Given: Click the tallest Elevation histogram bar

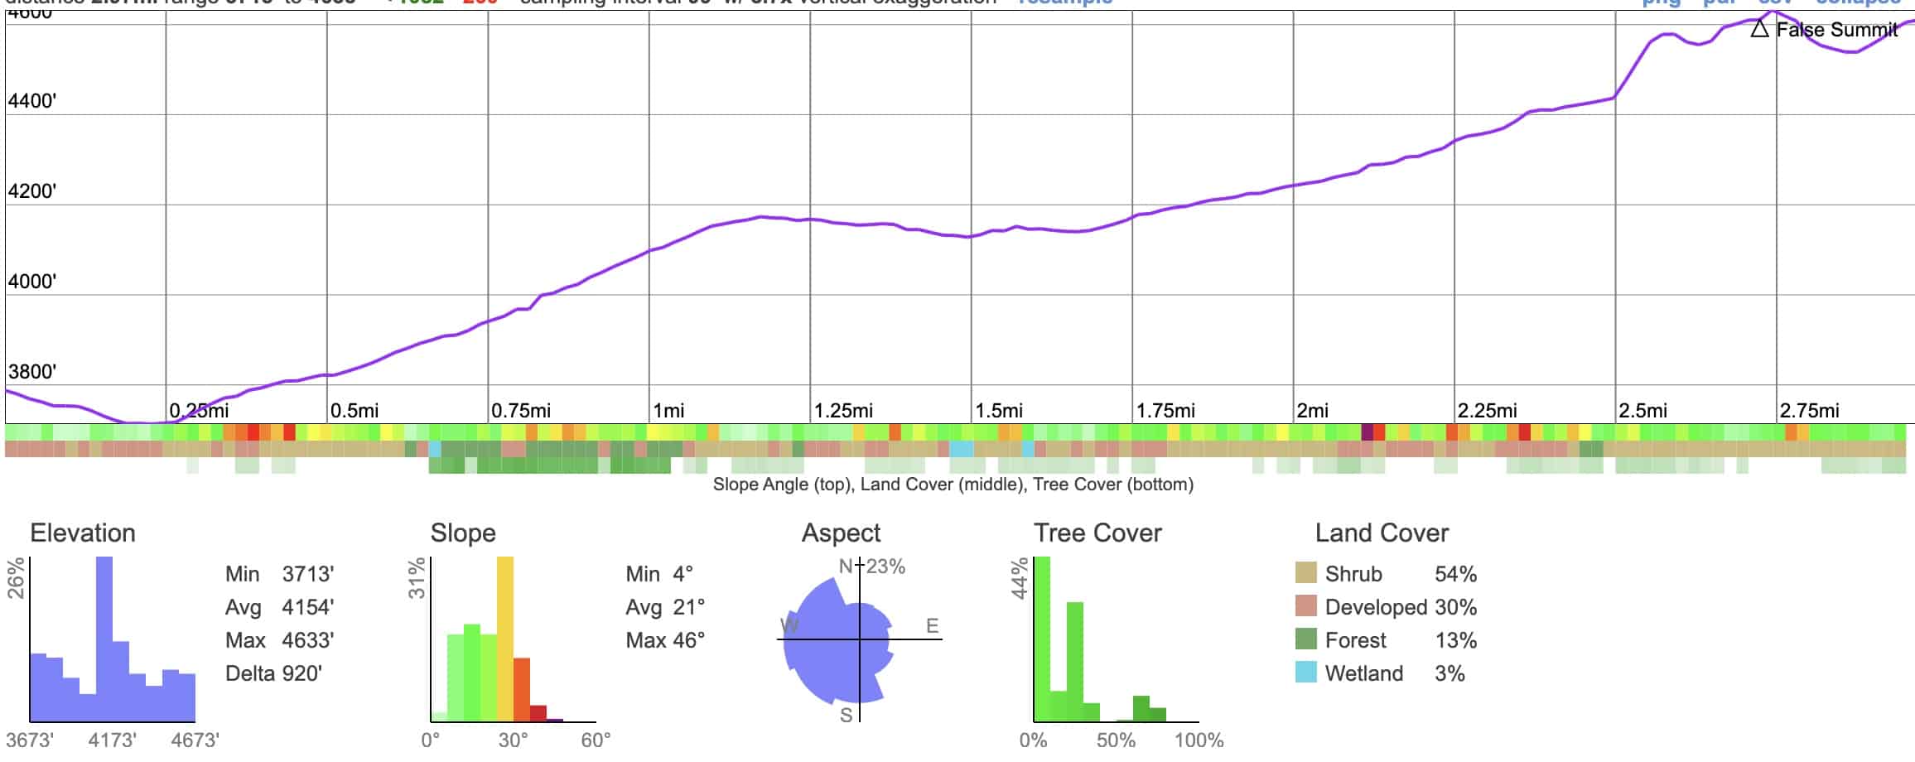Looking at the screenshot, I should (104, 639).
